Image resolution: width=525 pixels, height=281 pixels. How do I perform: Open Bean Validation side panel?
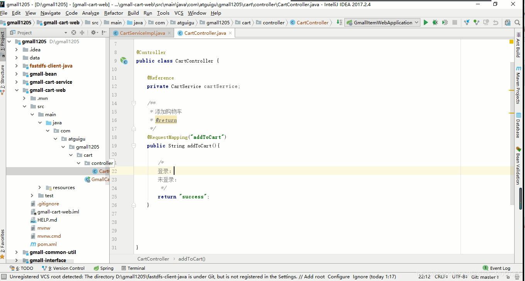coord(518,165)
